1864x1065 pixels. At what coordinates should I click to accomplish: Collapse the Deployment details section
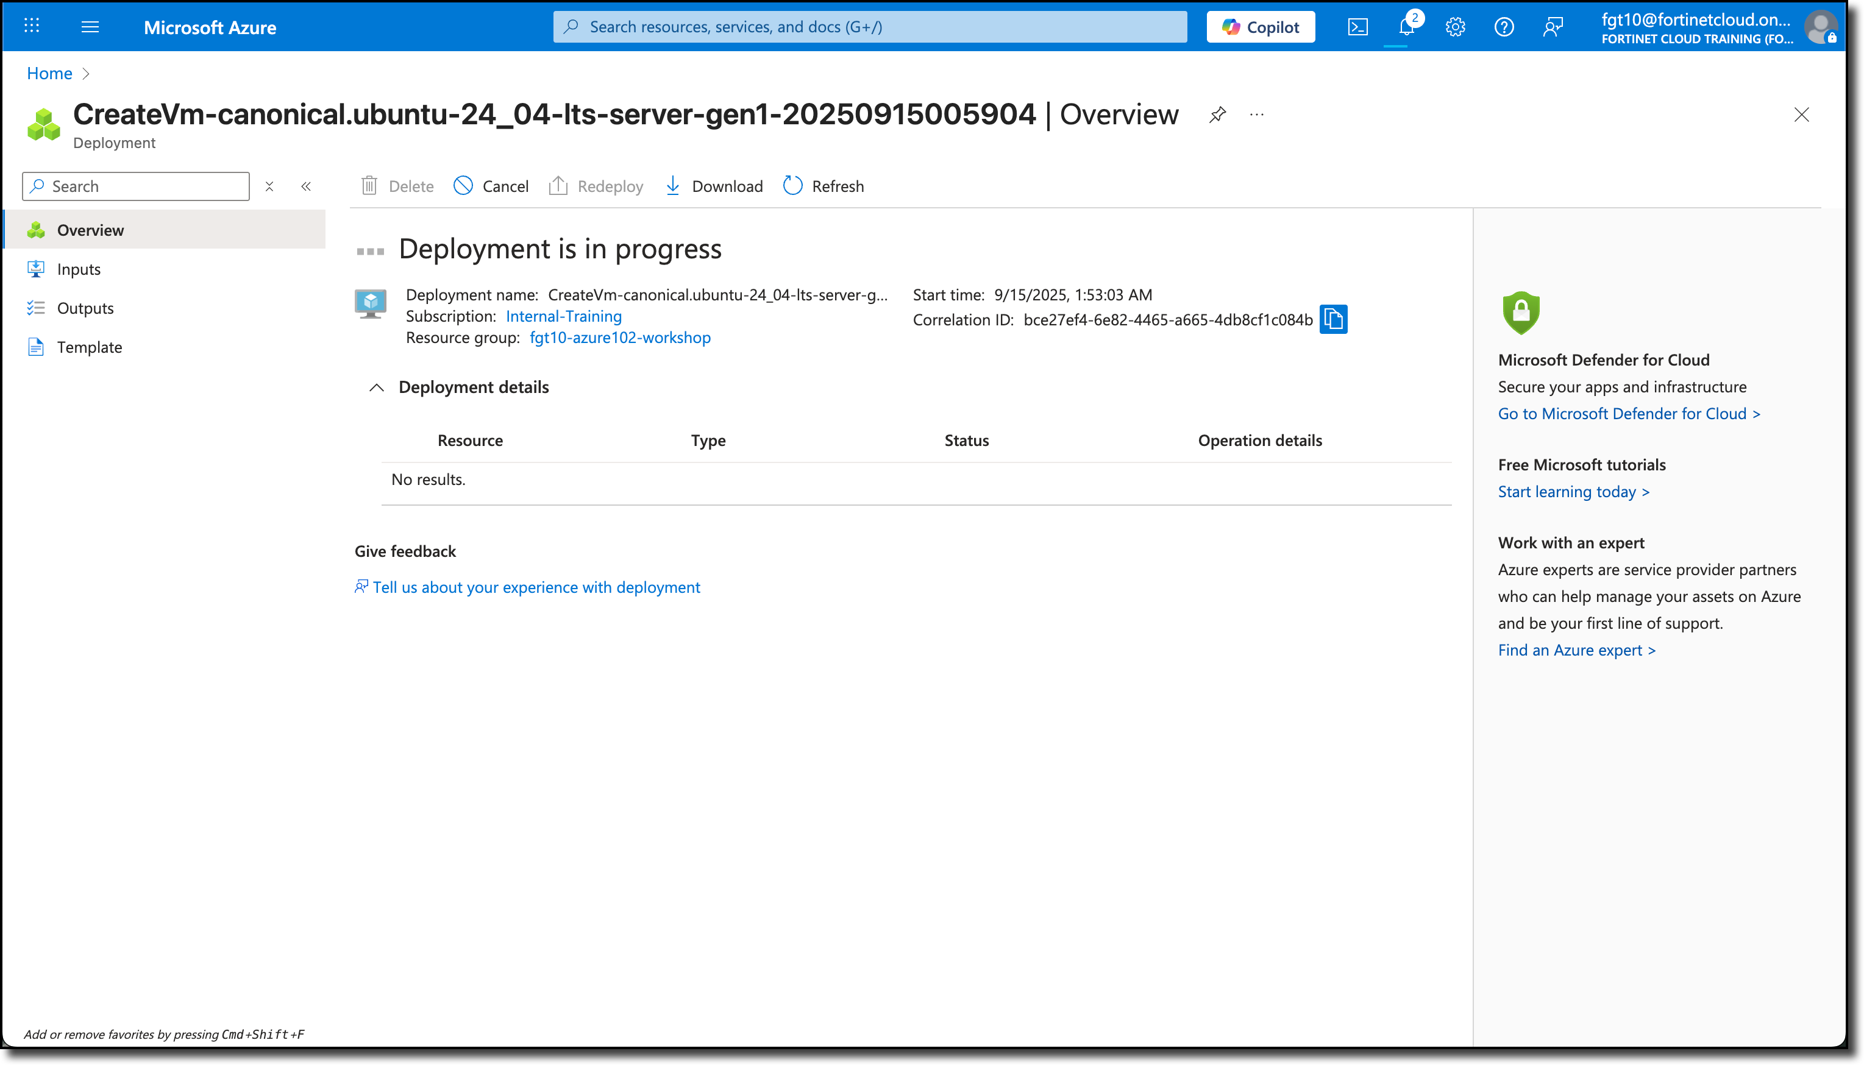[x=377, y=387]
